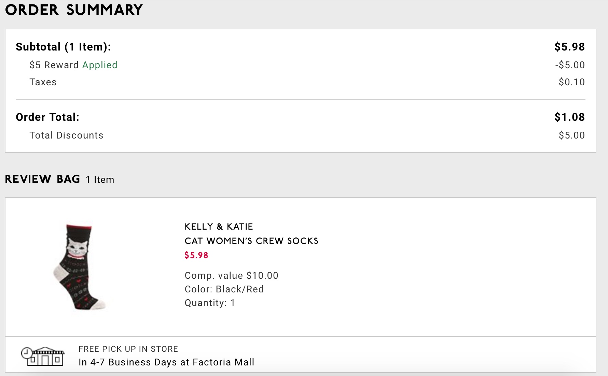
Task: Click the Comp. value $10.00 text
Action: point(232,275)
